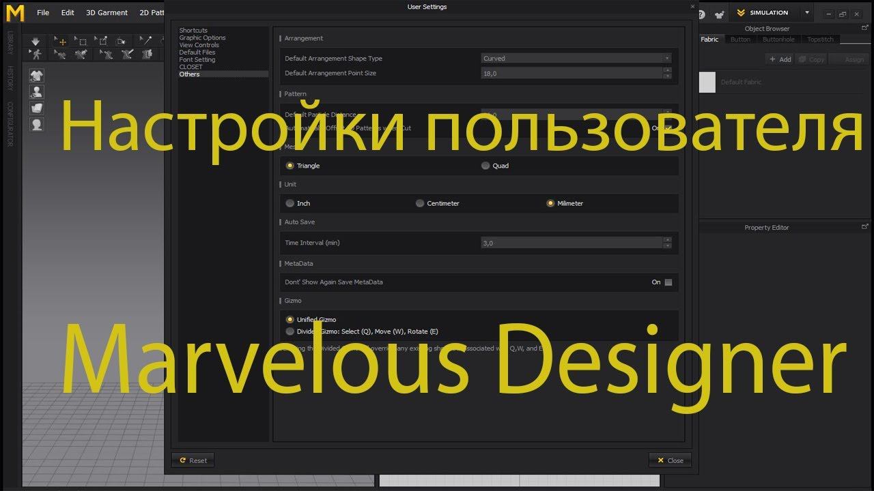Select CLOSET settings category

[191, 67]
